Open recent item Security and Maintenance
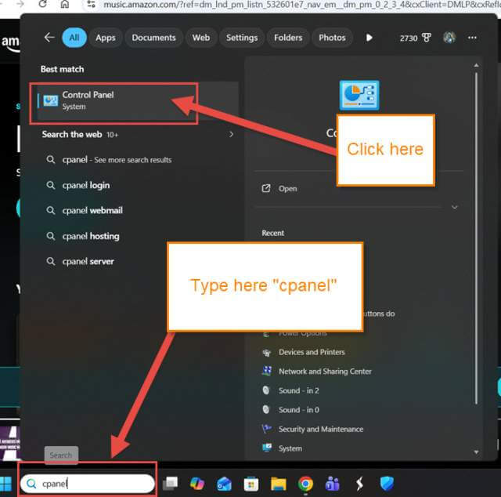The image size is (501, 497). pyautogui.click(x=320, y=429)
